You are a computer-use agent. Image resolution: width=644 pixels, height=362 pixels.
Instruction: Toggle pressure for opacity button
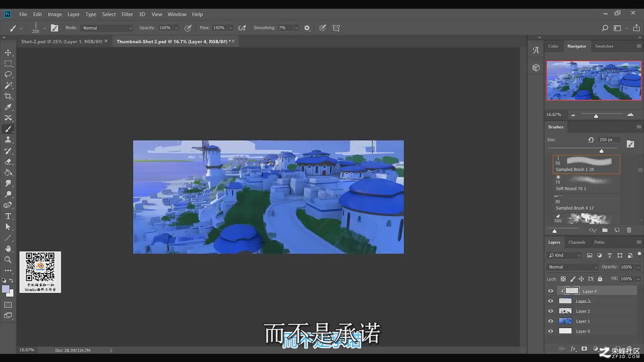[x=188, y=28]
